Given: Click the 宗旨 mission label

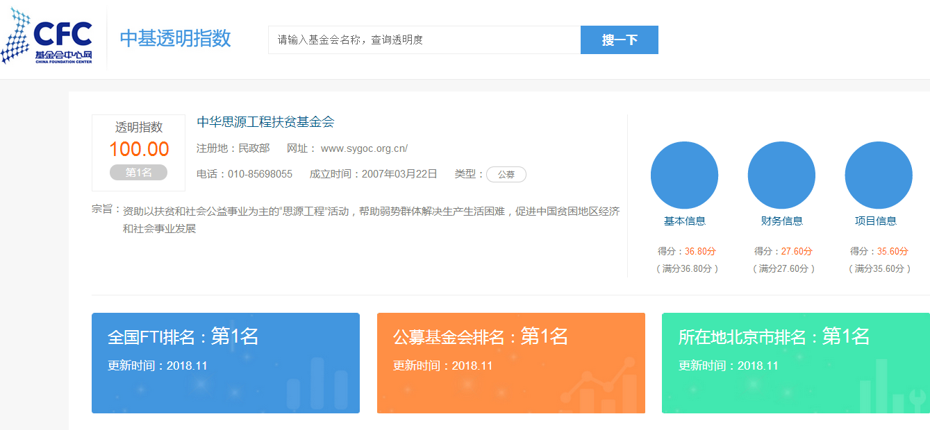Looking at the screenshot, I should tap(106, 209).
